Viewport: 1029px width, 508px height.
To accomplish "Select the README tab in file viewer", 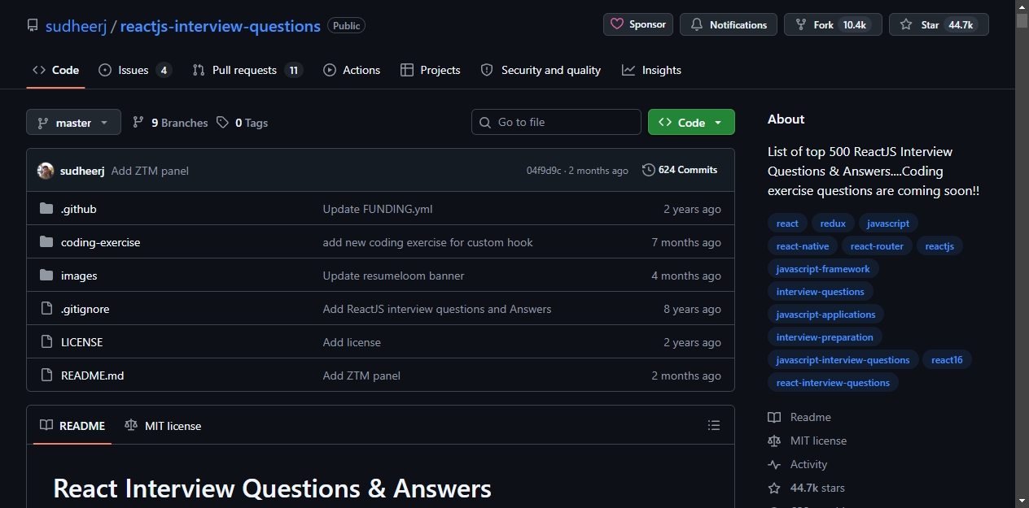I will 72,425.
